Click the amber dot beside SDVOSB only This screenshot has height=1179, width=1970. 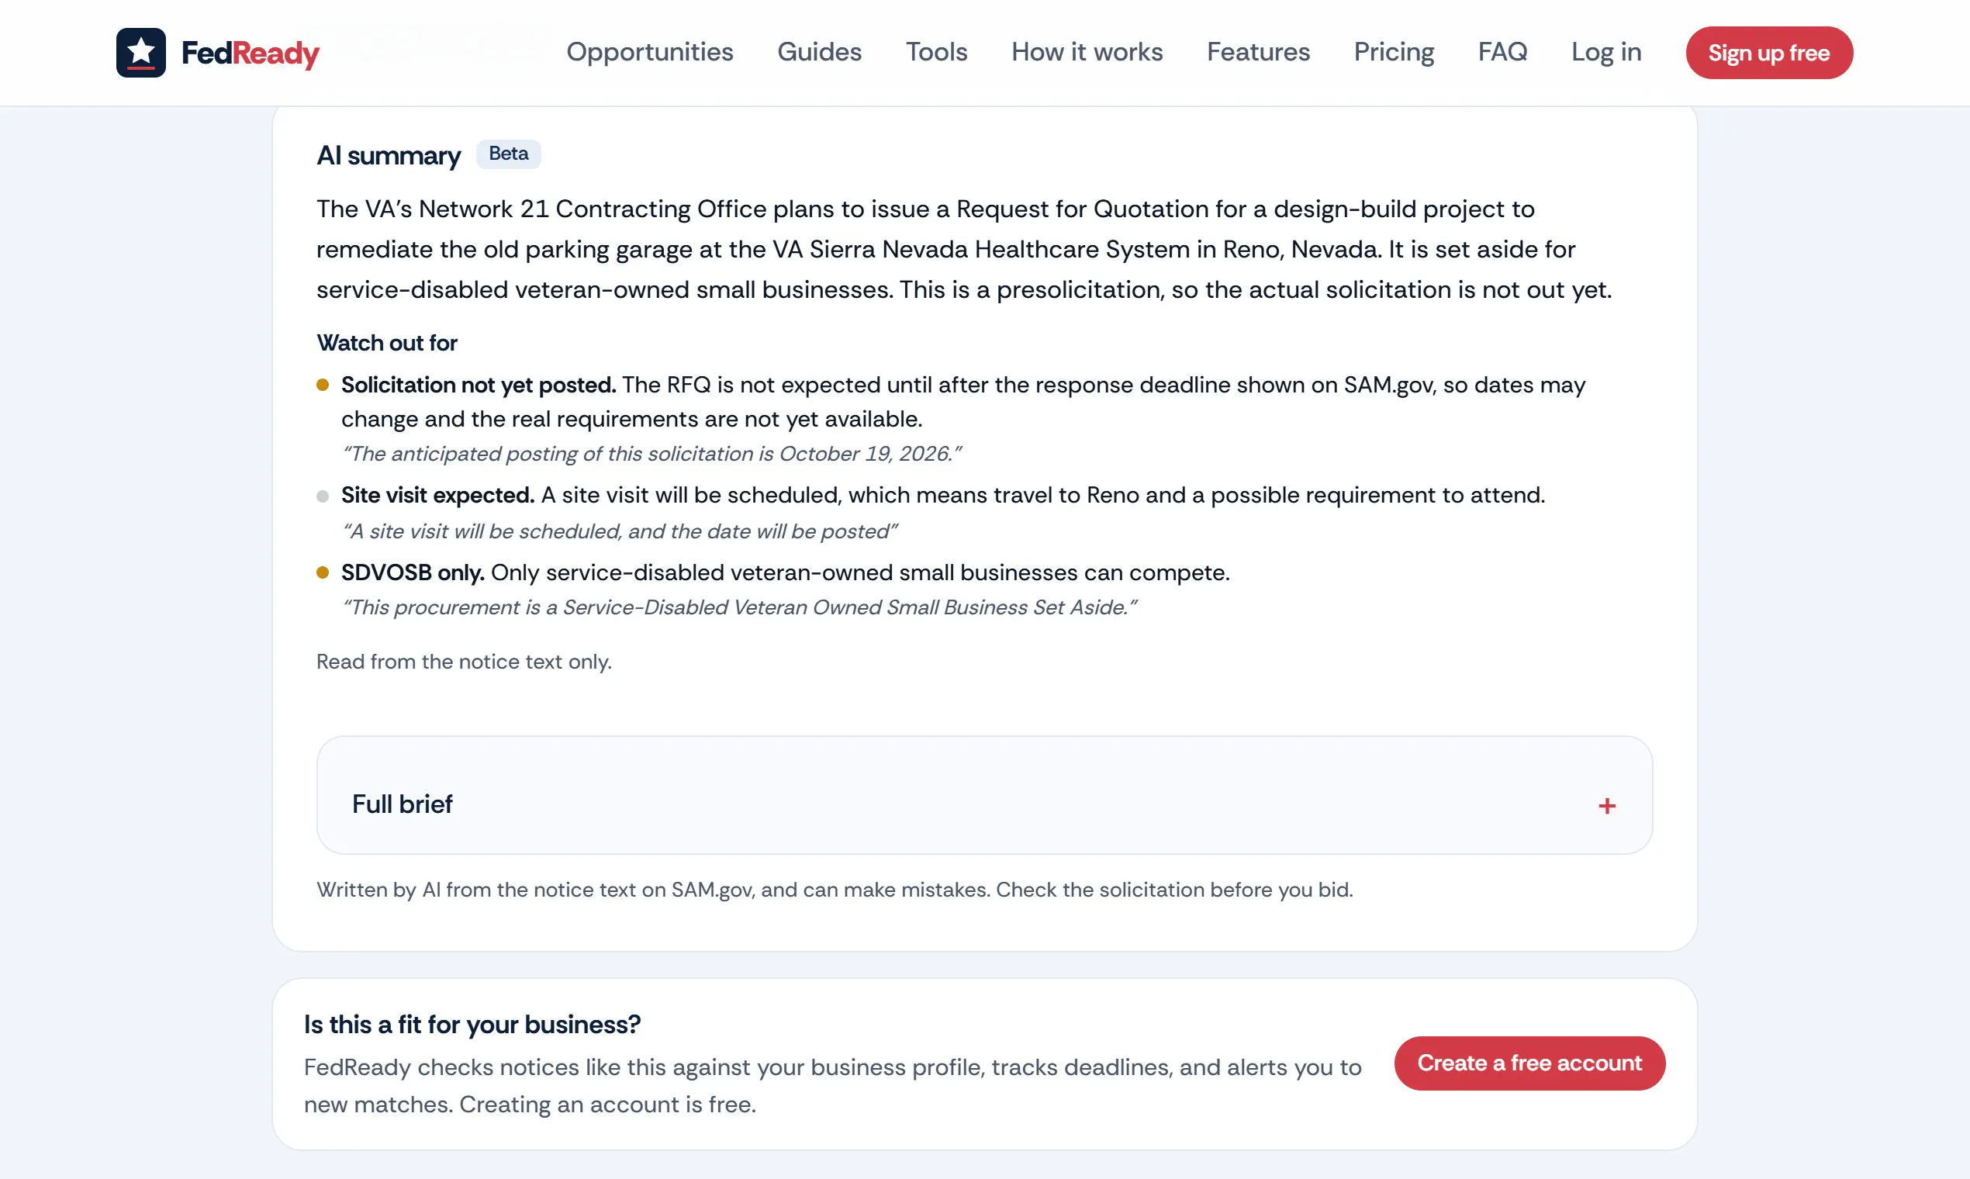(x=323, y=572)
